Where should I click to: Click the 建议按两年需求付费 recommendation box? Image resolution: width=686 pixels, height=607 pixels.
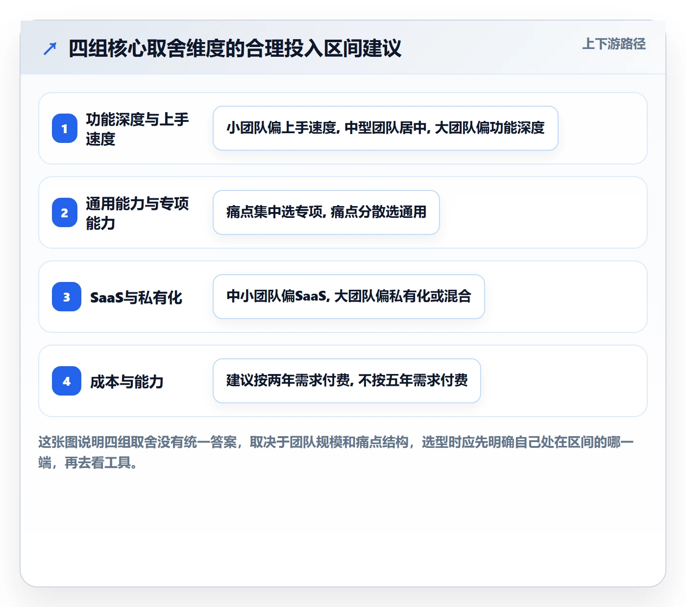pyautogui.click(x=347, y=381)
